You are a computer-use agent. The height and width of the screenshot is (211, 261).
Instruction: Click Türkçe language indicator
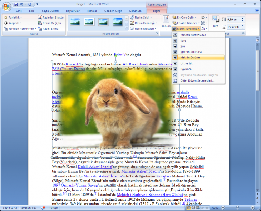53,208
